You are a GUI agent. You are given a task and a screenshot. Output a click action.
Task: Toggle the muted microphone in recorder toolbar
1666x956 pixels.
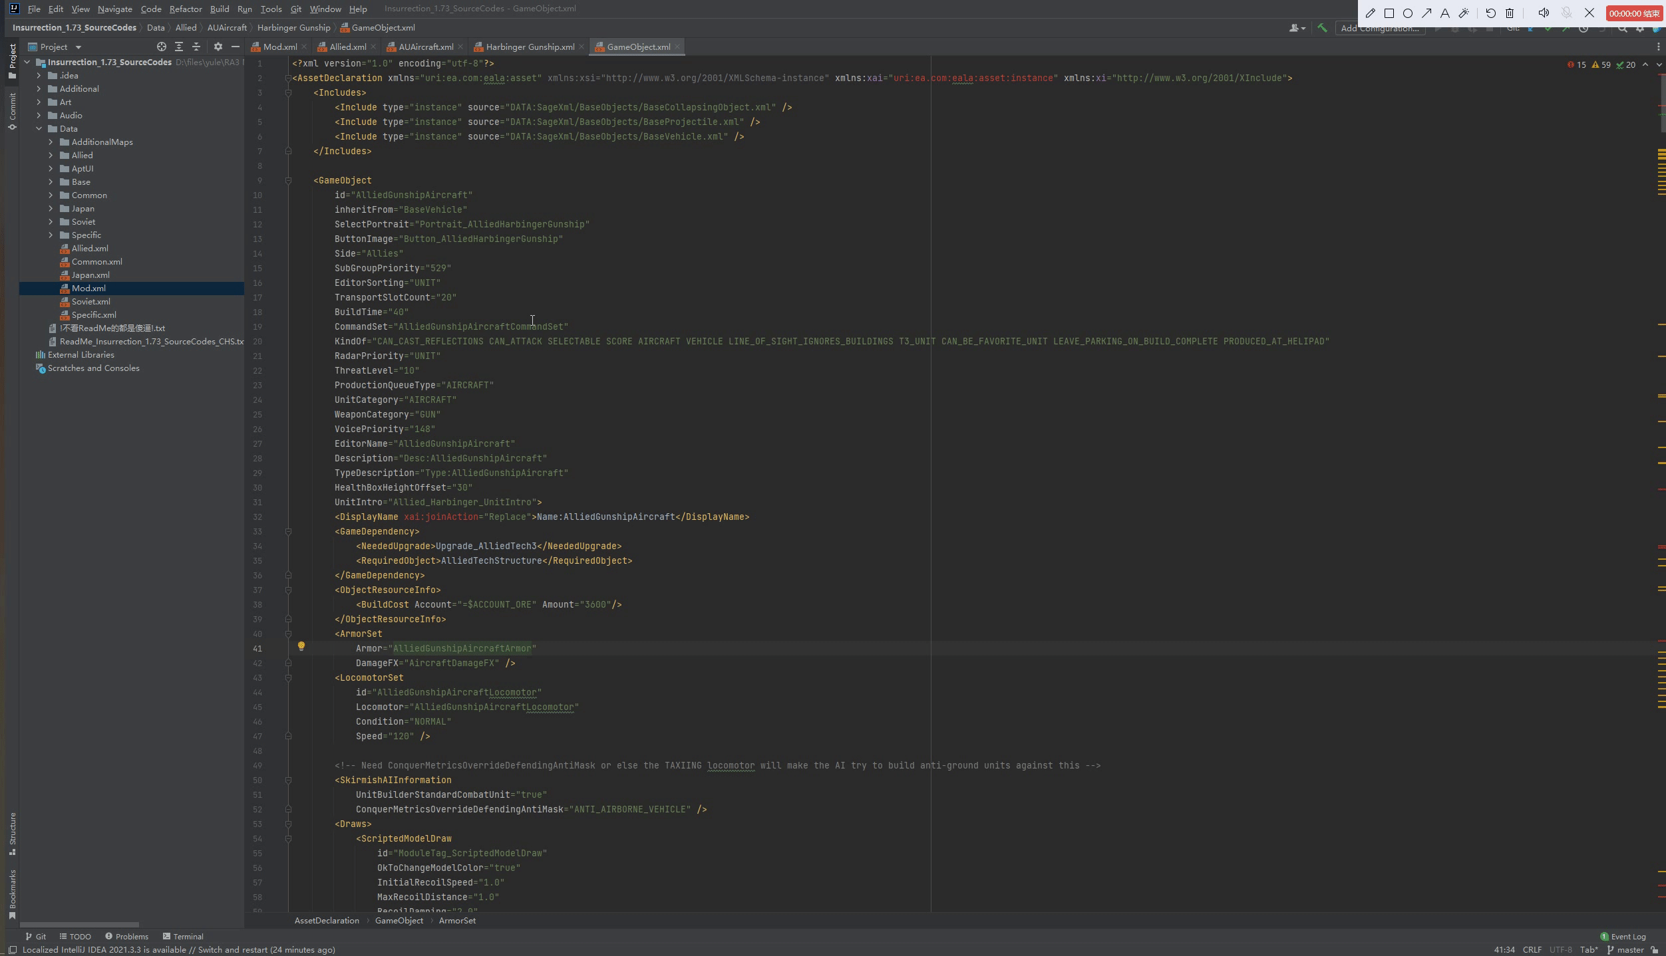[x=1567, y=13]
